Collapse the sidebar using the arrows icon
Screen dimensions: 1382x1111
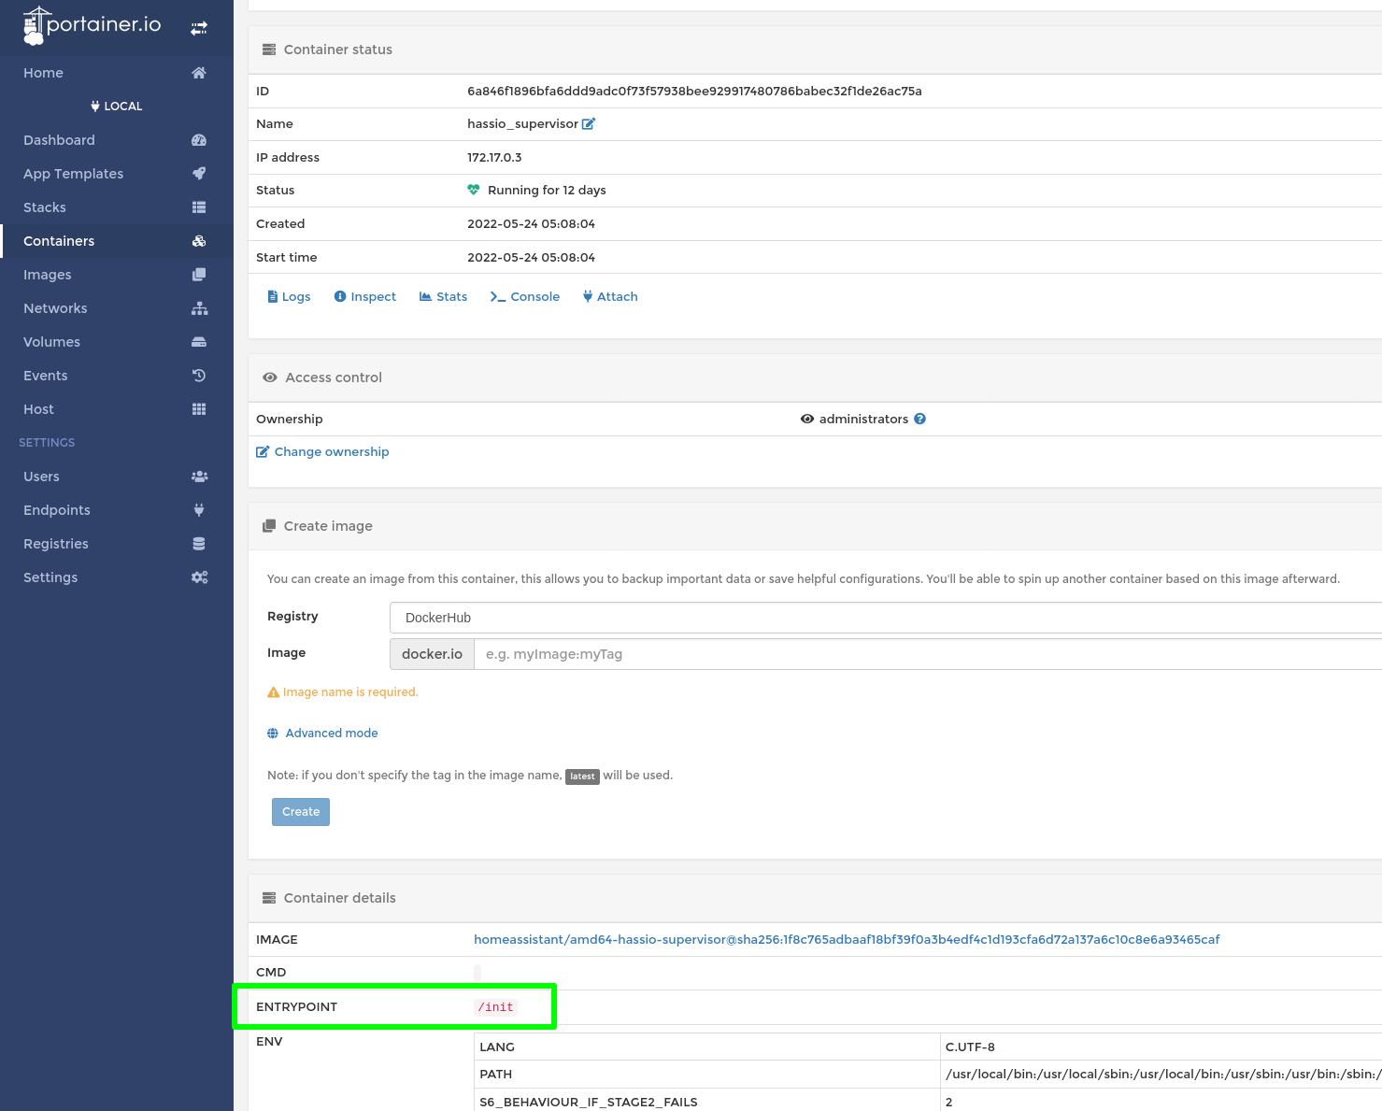pyautogui.click(x=199, y=27)
